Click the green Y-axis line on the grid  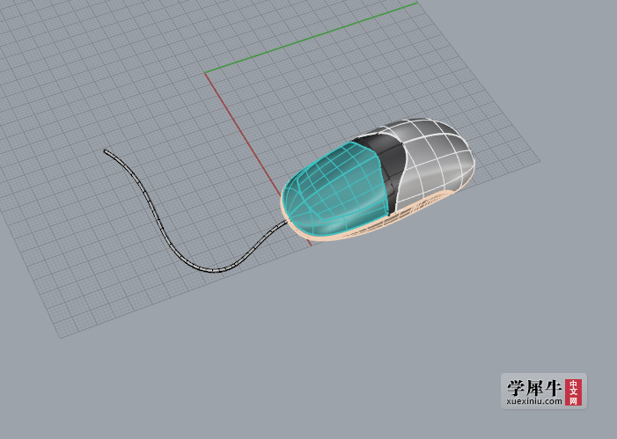[311, 38]
